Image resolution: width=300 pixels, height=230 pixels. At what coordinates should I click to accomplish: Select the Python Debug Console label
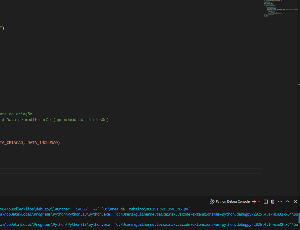(x=232, y=201)
